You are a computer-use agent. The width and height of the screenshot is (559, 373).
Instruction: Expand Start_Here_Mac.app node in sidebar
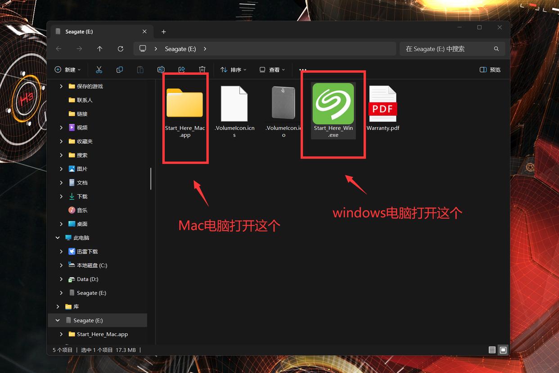pyautogui.click(x=61, y=334)
